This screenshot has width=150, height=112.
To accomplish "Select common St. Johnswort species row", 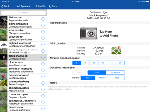I will tap(23, 102).
